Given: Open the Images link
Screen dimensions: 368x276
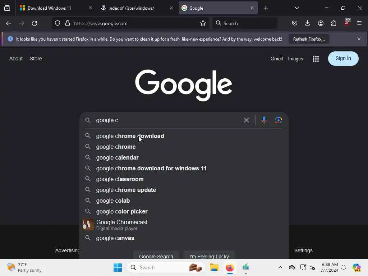Looking at the screenshot, I should pos(295,59).
